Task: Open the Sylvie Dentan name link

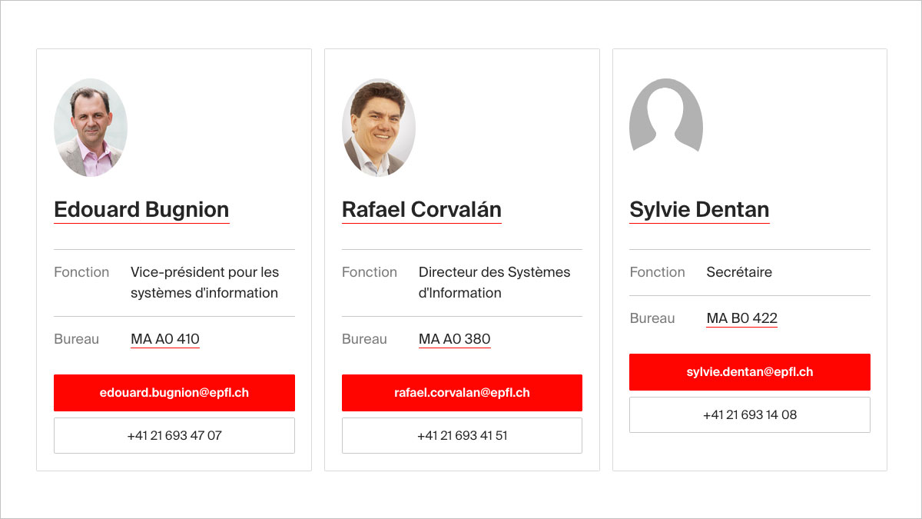Action: point(699,210)
